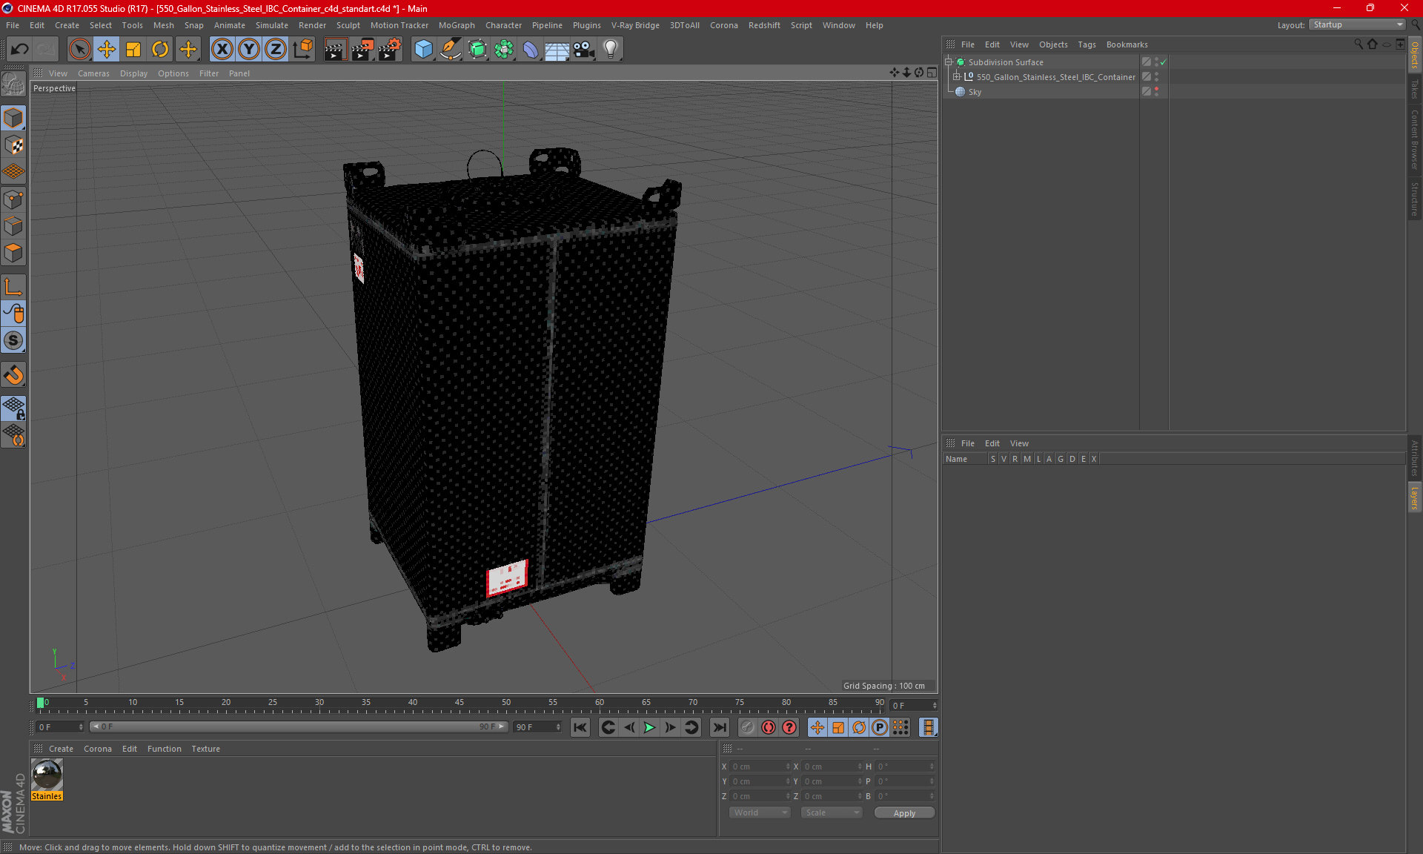The width and height of the screenshot is (1423, 854).
Task: Toggle X-axis lock button
Action: 222,50
